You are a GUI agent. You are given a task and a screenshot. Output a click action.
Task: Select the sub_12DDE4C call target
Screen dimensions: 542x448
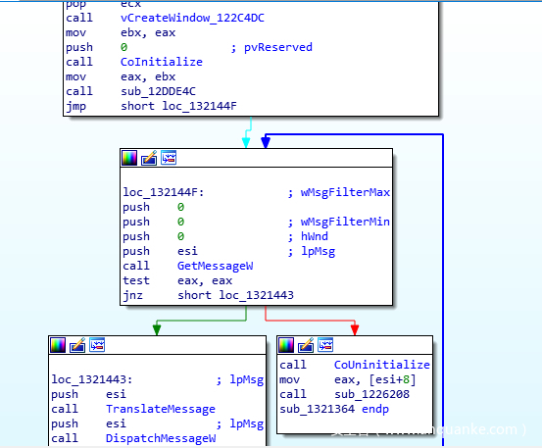click(x=159, y=91)
